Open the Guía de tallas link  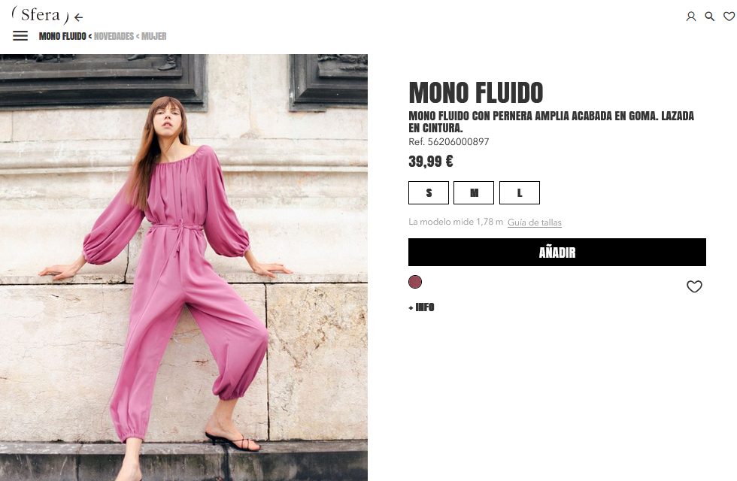point(535,222)
